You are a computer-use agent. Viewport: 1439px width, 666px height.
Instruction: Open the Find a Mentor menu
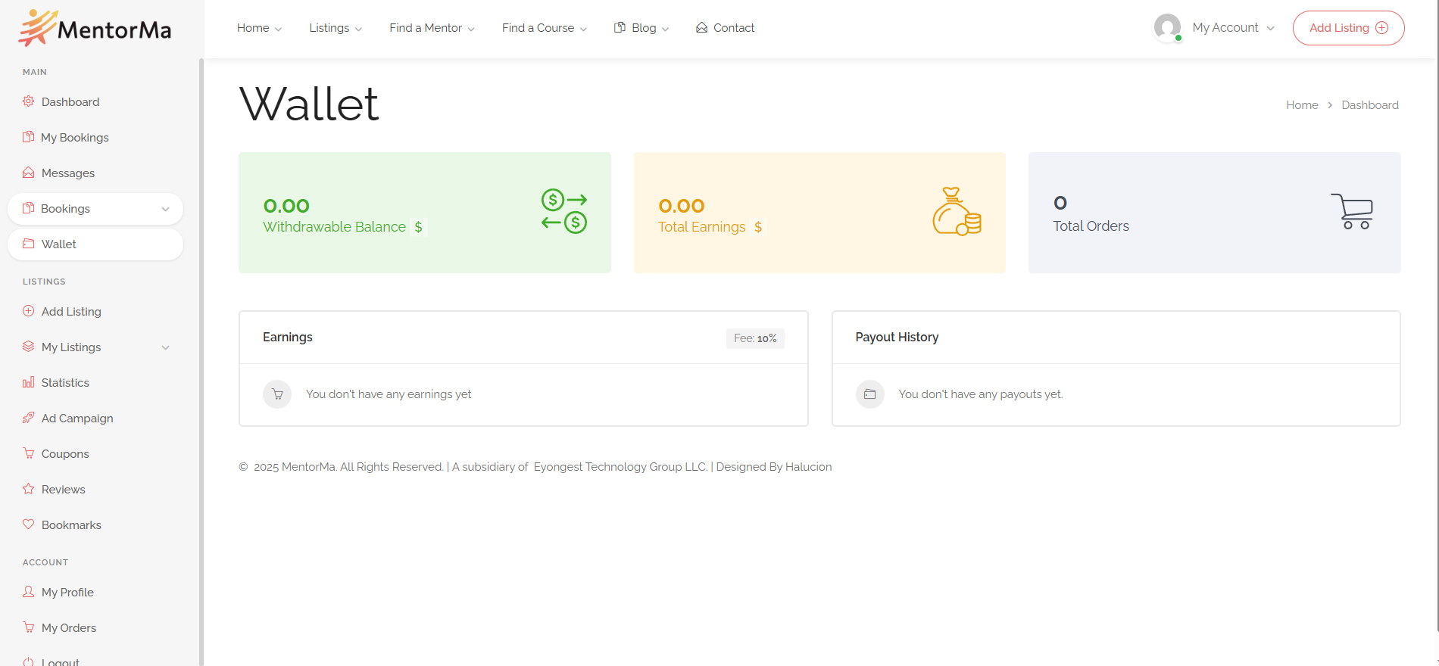tap(432, 28)
